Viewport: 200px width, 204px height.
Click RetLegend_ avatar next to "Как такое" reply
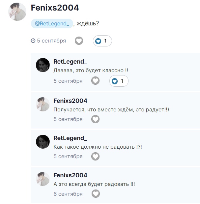[43, 141]
